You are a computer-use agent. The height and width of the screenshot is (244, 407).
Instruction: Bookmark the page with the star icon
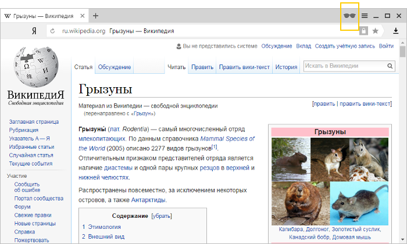[x=376, y=31]
